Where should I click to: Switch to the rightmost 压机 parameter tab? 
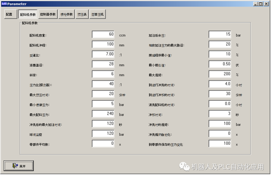98,14
